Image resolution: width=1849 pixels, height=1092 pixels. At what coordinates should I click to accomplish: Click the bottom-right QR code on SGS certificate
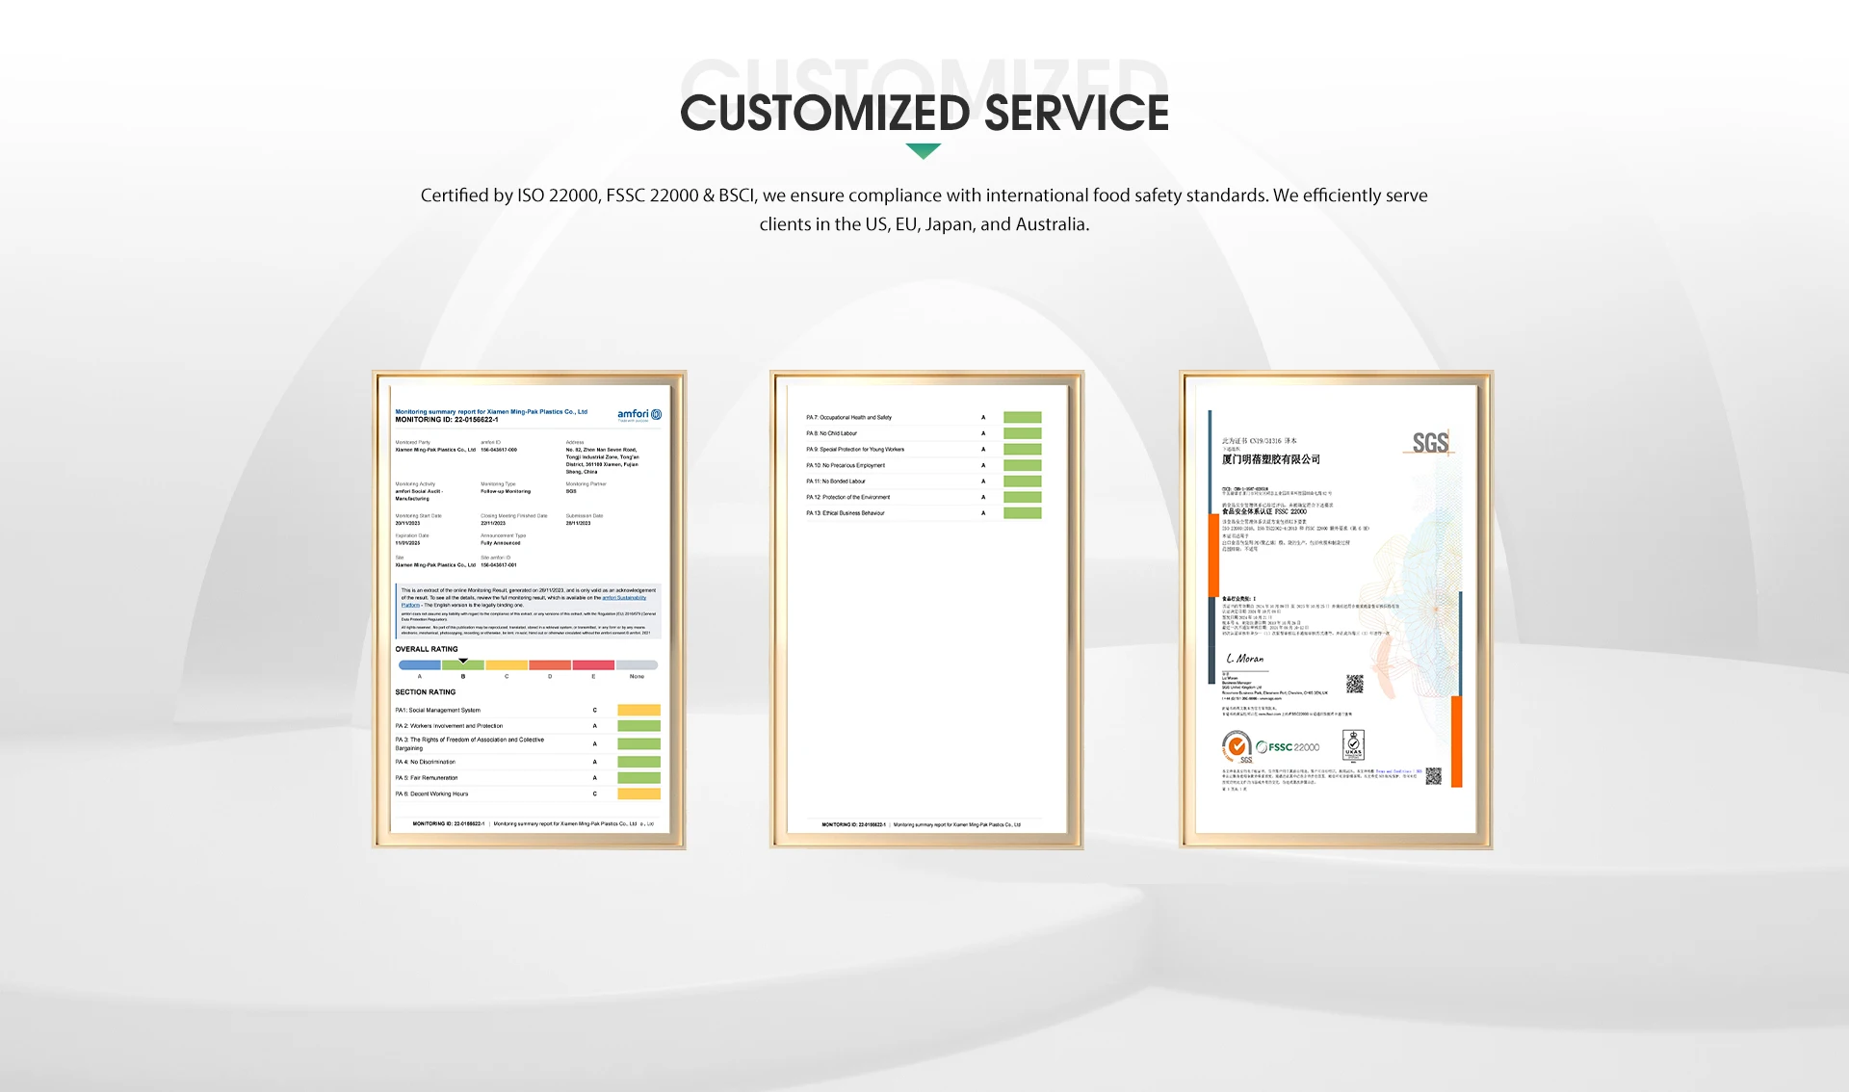click(1433, 776)
